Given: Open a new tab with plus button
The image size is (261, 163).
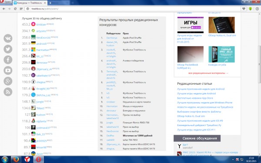Looking at the screenshot, I should 50,3.
